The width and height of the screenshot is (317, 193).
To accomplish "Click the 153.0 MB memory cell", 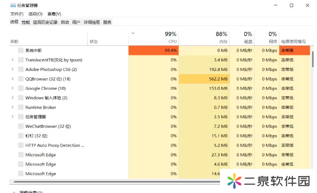I will (204, 88).
